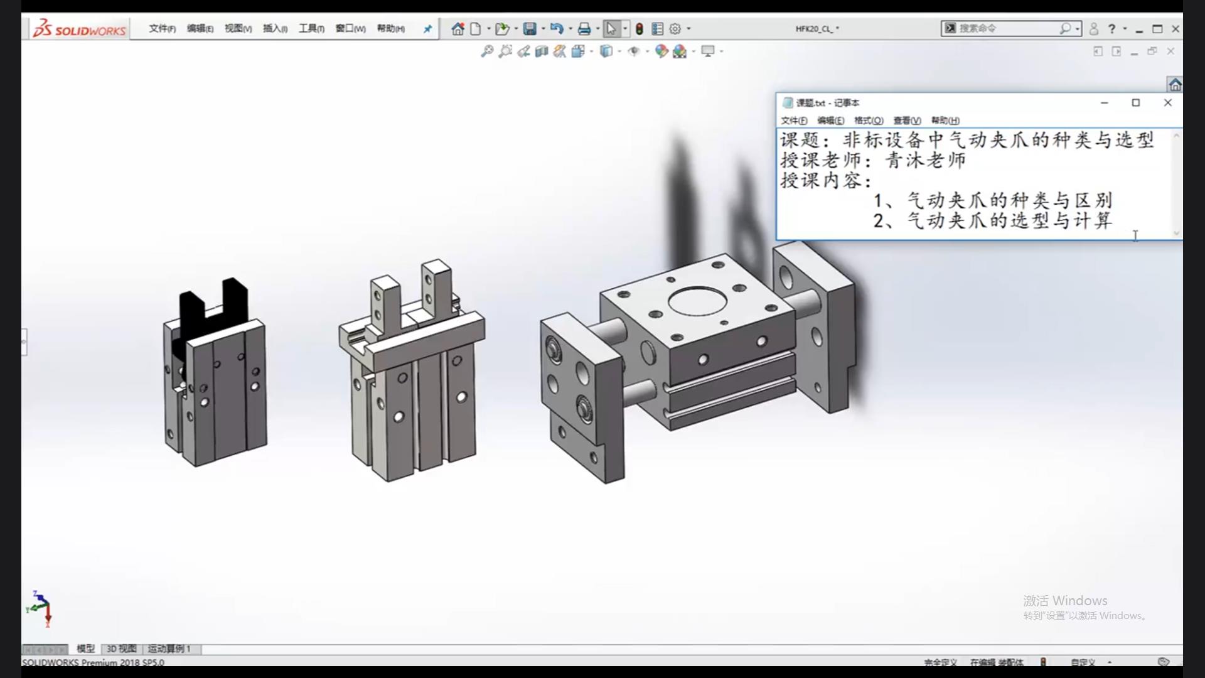Switch to the Previous View
The image size is (1205, 678).
(523, 51)
